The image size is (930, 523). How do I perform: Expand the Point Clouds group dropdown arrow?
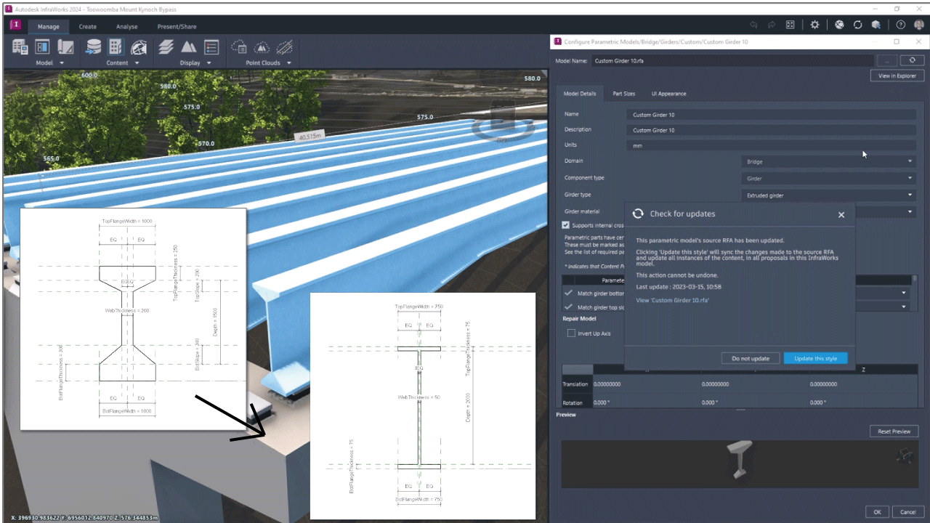point(288,63)
